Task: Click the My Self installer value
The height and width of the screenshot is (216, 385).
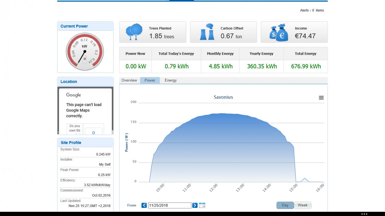Action: tap(105, 165)
